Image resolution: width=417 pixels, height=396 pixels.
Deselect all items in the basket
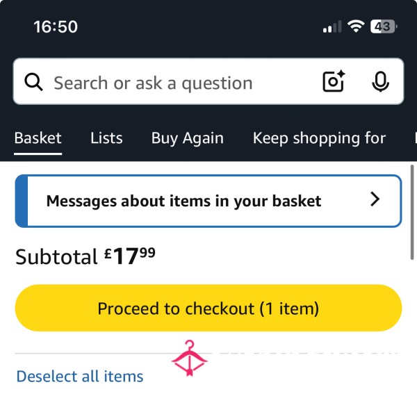coord(80,377)
